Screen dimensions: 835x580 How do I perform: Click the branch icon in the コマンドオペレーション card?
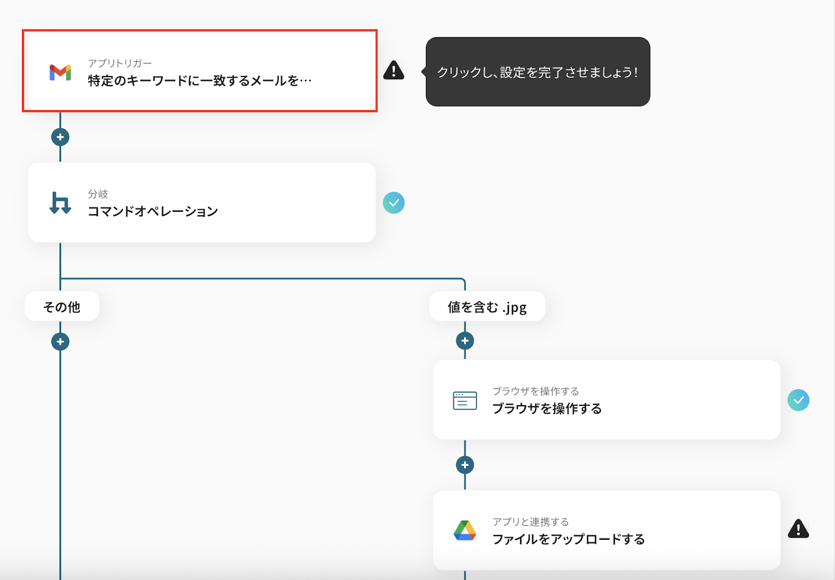tap(60, 203)
